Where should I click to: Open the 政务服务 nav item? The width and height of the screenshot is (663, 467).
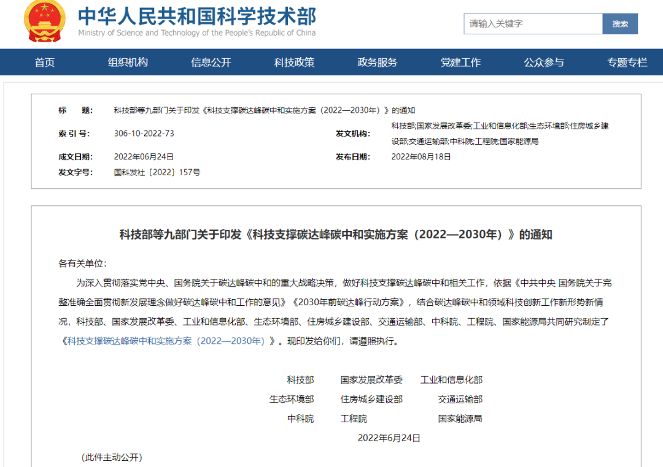[x=378, y=63]
